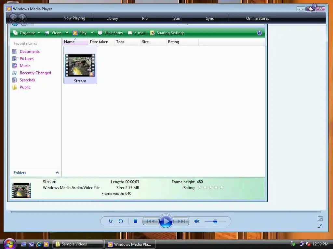Switch between windows quick launch icon
Viewport: 333px width, 249px height.
[31, 244]
